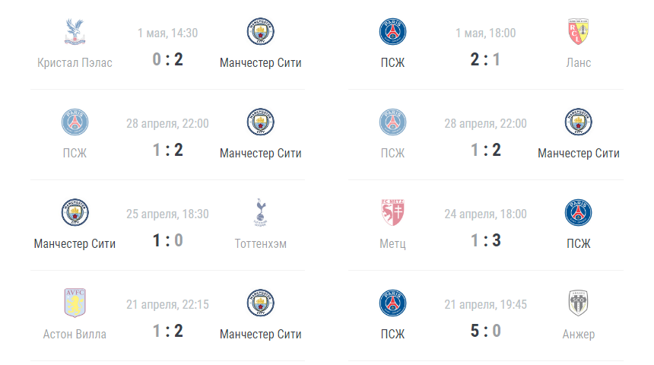The width and height of the screenshot is (654, 365).
Task: Open the Анжер team page
Action: (578, 334)
